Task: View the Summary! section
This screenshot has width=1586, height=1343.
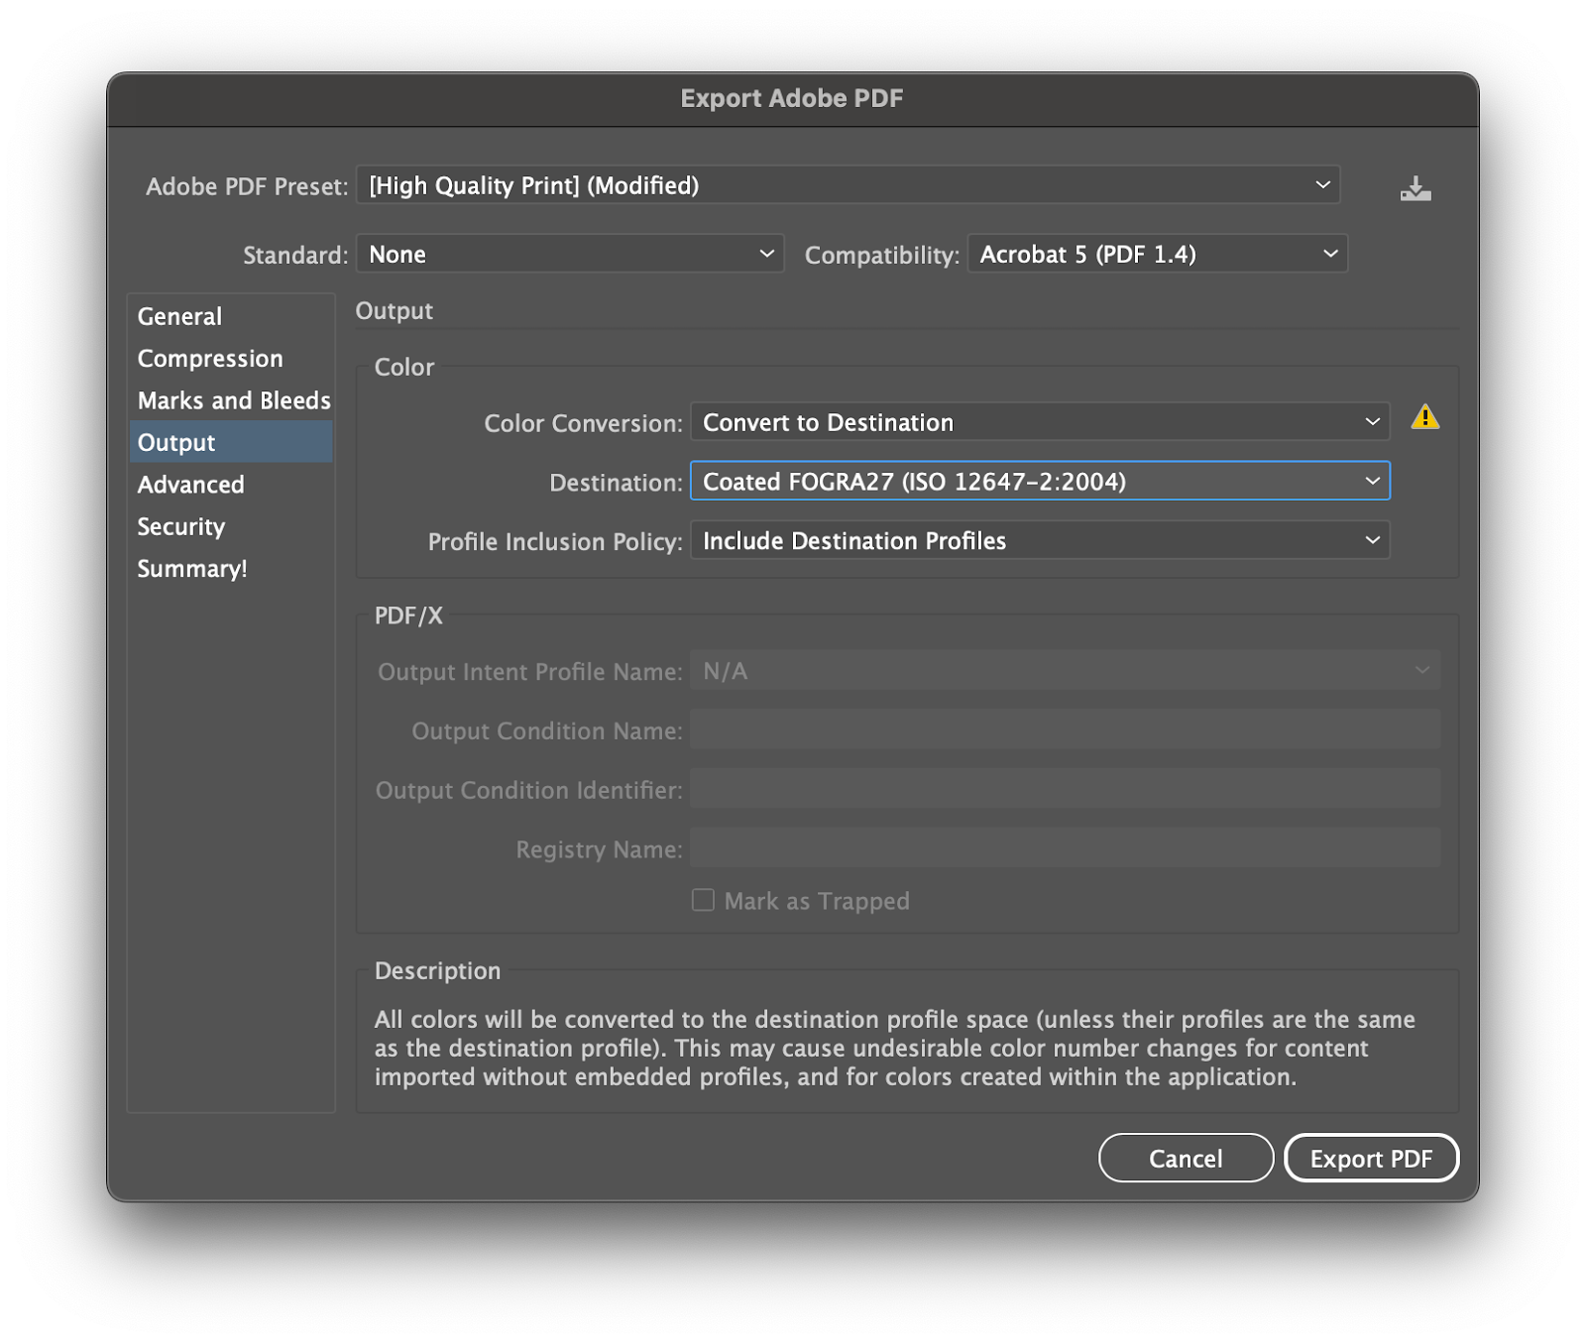Action: tap(192, 569)
